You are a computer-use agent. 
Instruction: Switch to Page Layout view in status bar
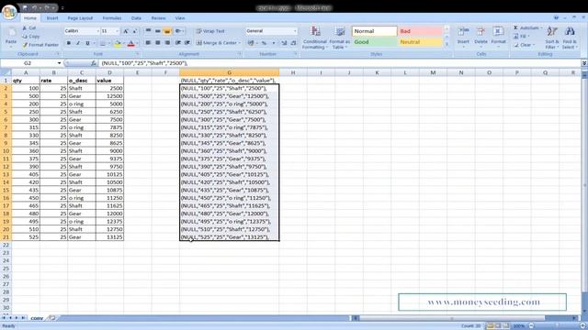498,326
